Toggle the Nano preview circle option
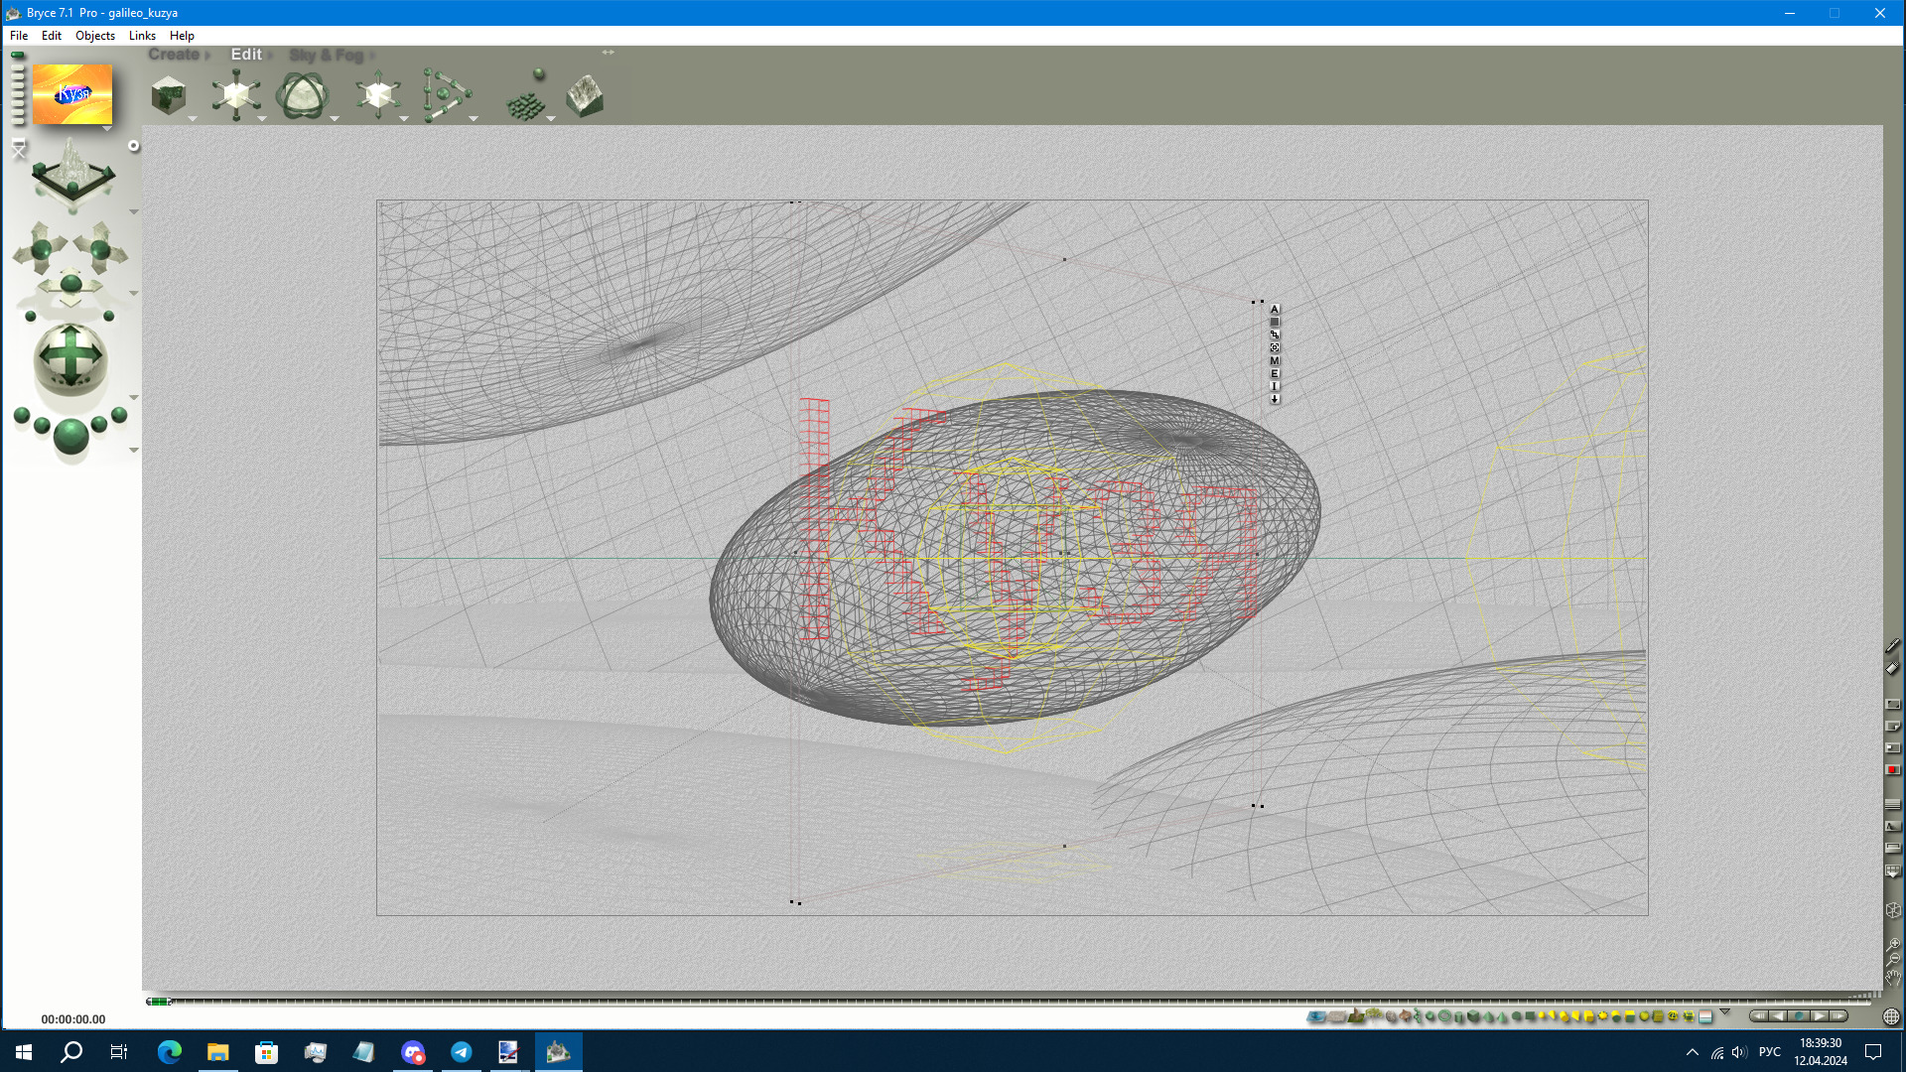Screen dimensions: 1906x1072 tap(133, 146)
